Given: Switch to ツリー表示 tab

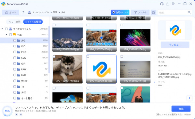Looking at the screenshot, I should [x=15, y=22].
